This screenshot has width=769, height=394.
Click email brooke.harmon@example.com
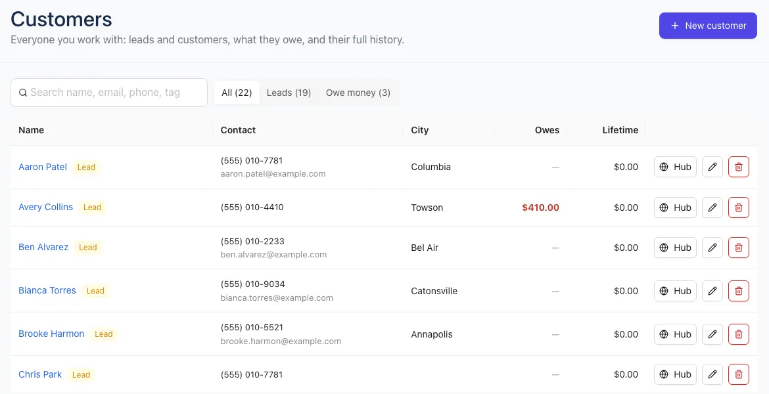tap(281, 341)
